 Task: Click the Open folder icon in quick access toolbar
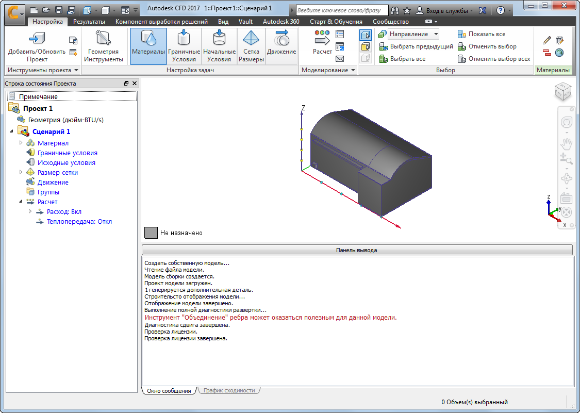(x=46, y=10)
